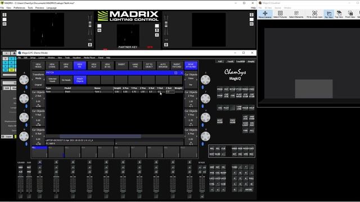Image resolution: width=360 pixels, height=202 pixels.
Task: Click MagicQ SUB master fader
Action: coord(29,185)
